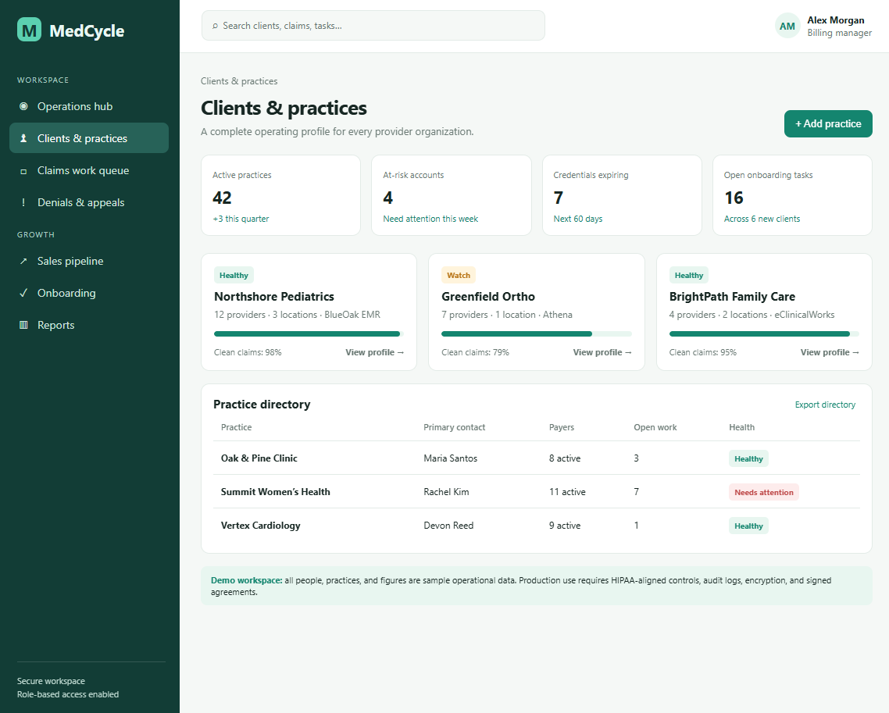Viewport: 889px width, 713px height.
Task: Click the 9 active payers cell
Action: pos(565,526)
